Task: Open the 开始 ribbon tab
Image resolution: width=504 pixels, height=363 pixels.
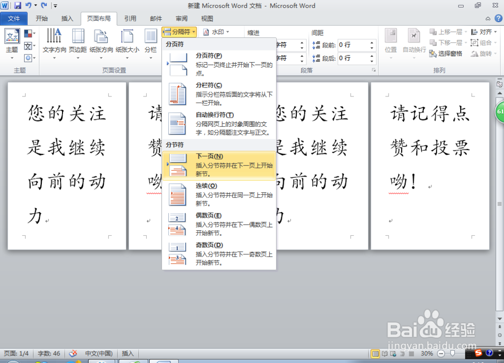Action: [41, 19]
